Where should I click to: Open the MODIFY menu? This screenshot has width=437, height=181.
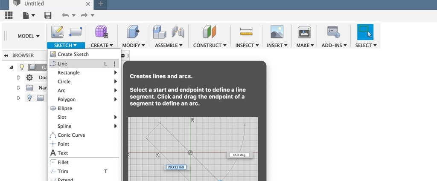point(134,45)
